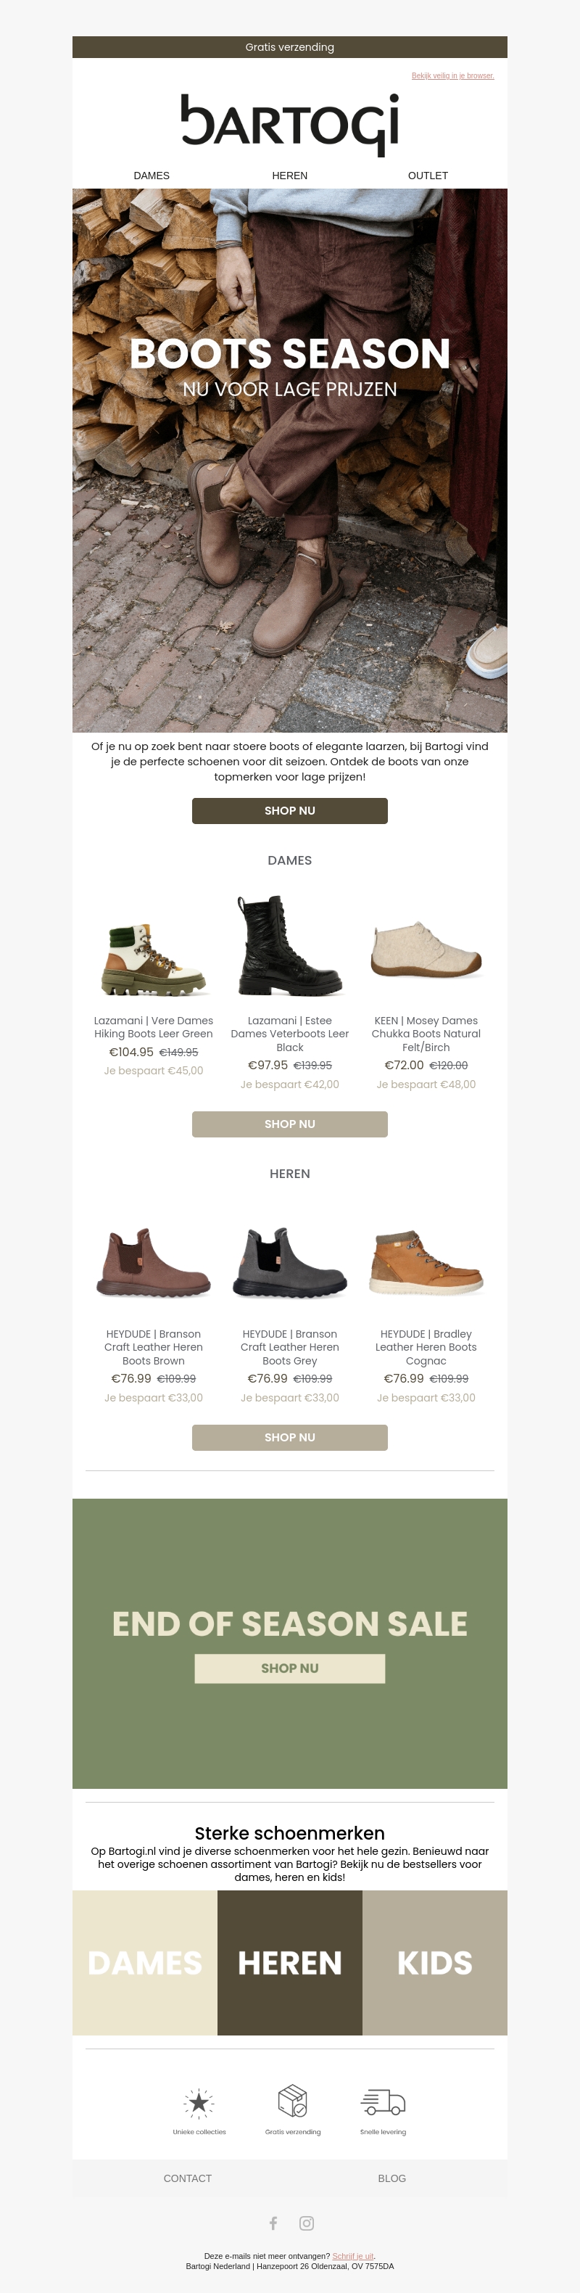Image resolution: width=580 pixels, height=2293 pixels.
Task: Open the DAMES navigation link
Action: click(x=152, y=176)
